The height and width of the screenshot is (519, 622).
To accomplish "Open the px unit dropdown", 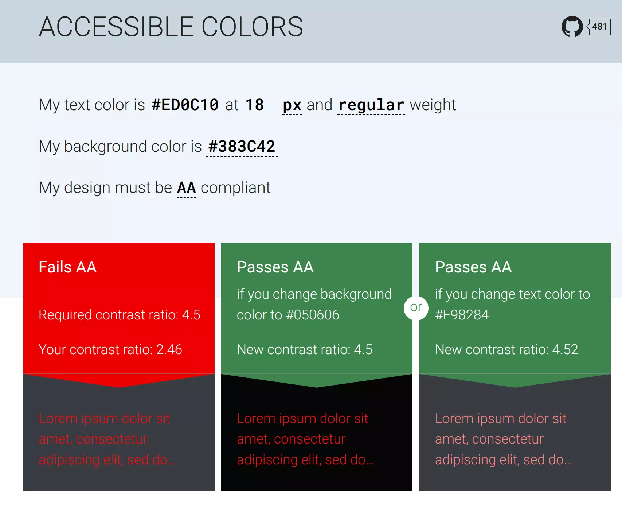I will (x=292, y=105).
